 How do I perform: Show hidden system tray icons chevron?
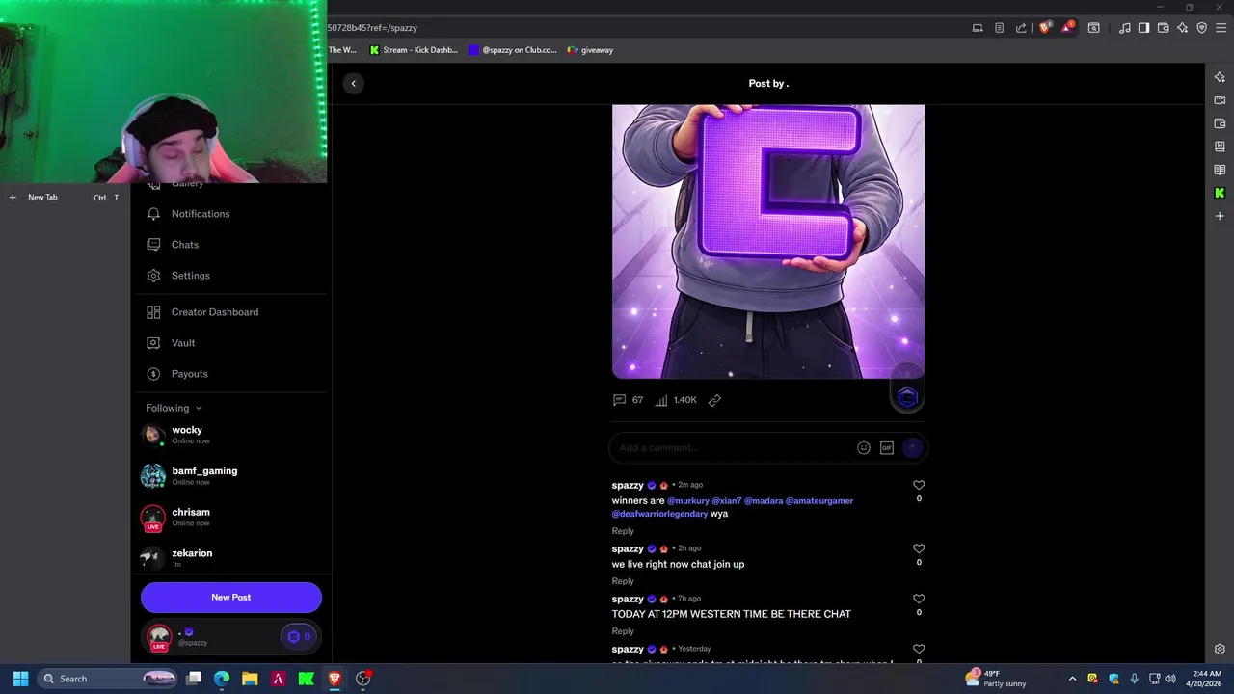coord(1072,679)
